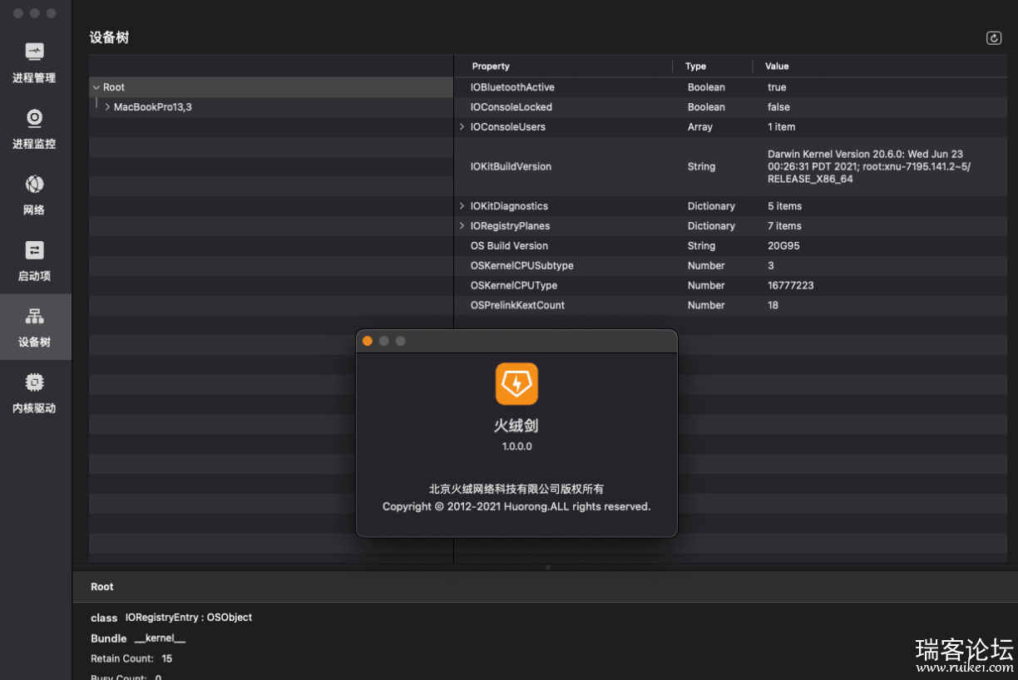1018x680 pixels.
Task: Click the Copyright 2012-2021 Huorong line
Action: click(516, 506)
